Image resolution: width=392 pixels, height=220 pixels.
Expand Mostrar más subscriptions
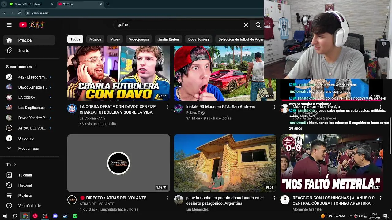pyautogui.click(x=29, y=148)
